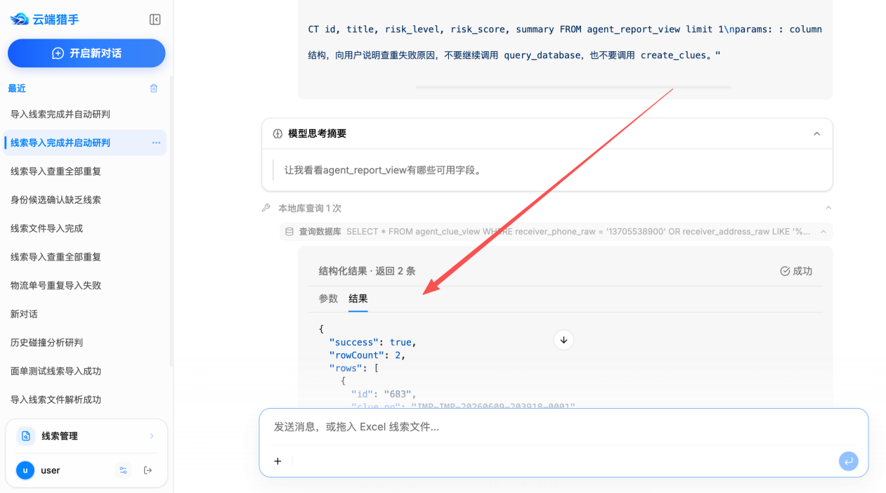886x493 pixels.
Task: Jump to bottom with the down-arrow button
Action: [x=563, y=340]
